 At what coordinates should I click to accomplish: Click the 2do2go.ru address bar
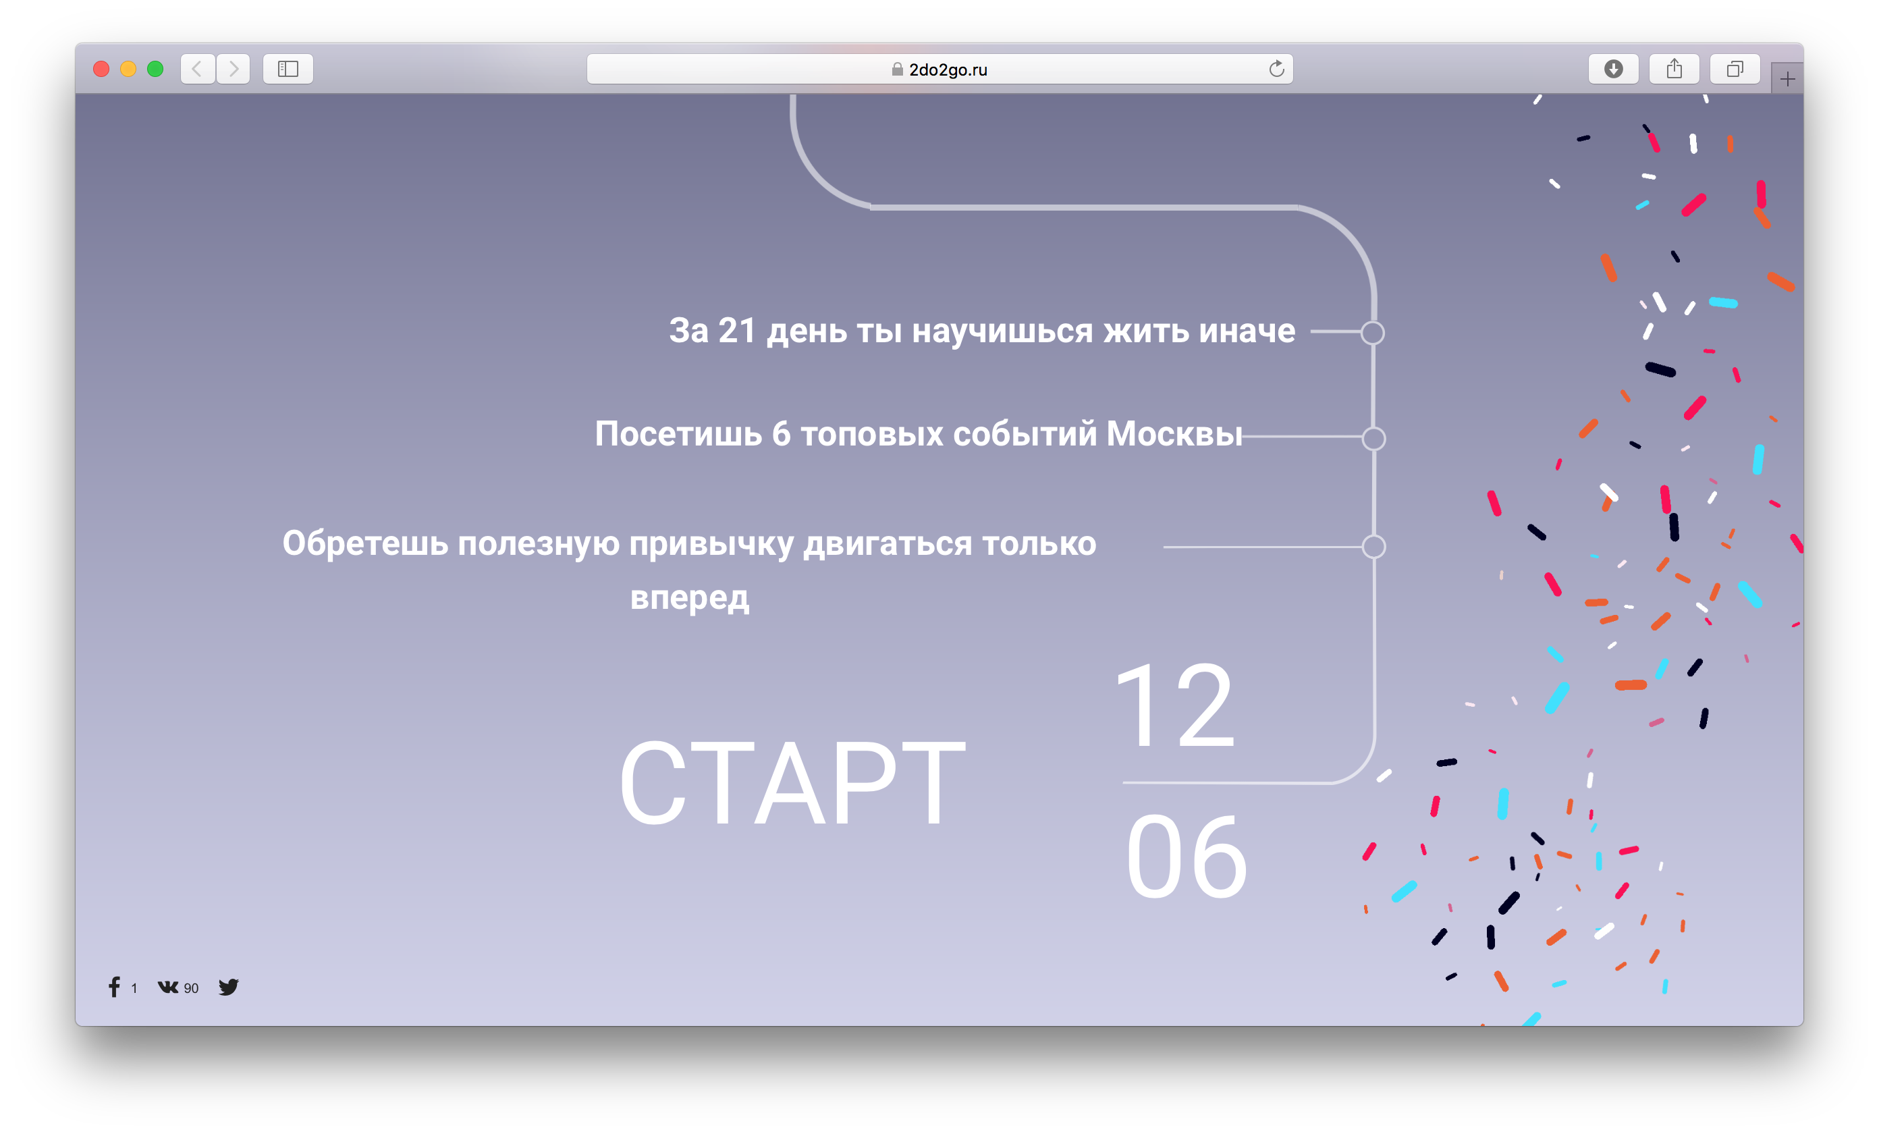click(x=939, y=70)
